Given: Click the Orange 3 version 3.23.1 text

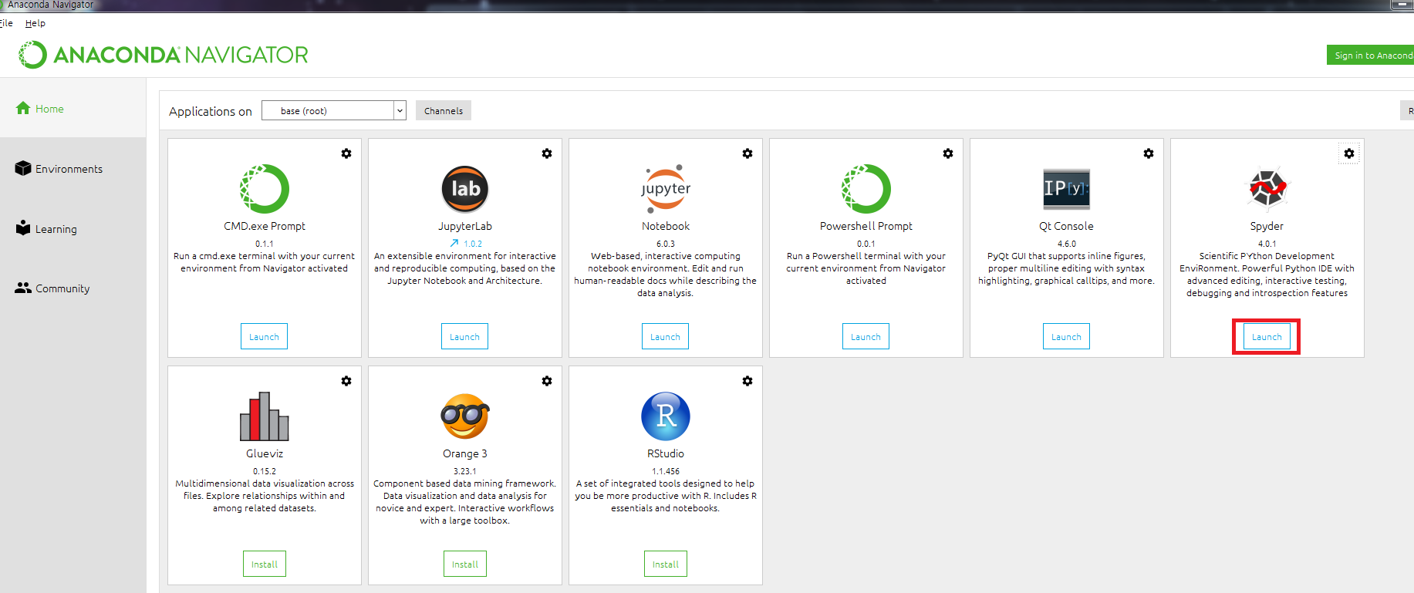Looking at the screenshot, I should (x=465, y=471).
